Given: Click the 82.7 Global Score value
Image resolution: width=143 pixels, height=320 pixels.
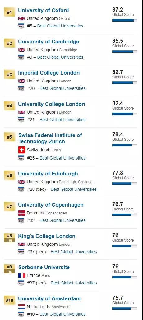Looking at the screenshot, I should point(118,72).
